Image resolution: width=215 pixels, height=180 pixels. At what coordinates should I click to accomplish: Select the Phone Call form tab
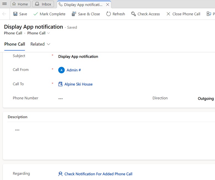tap(15, 44)
